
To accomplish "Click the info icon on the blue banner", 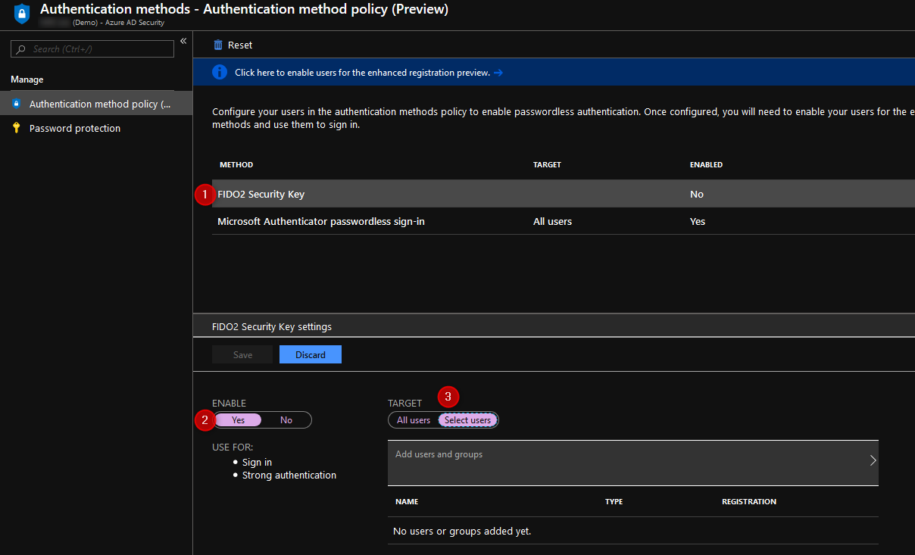I will 219,72.
